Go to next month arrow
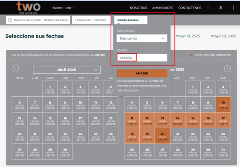 (x=228, y=69)
